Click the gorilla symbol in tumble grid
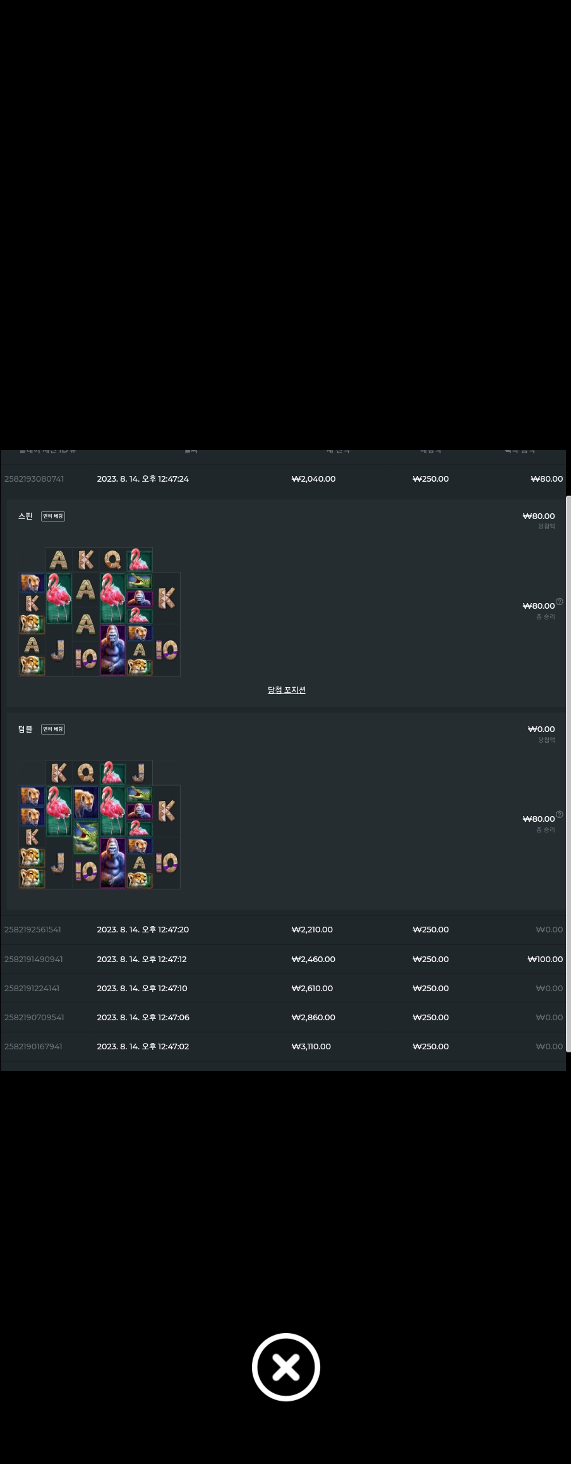This screenshot has height=1464, width=571. coord(112,863)
